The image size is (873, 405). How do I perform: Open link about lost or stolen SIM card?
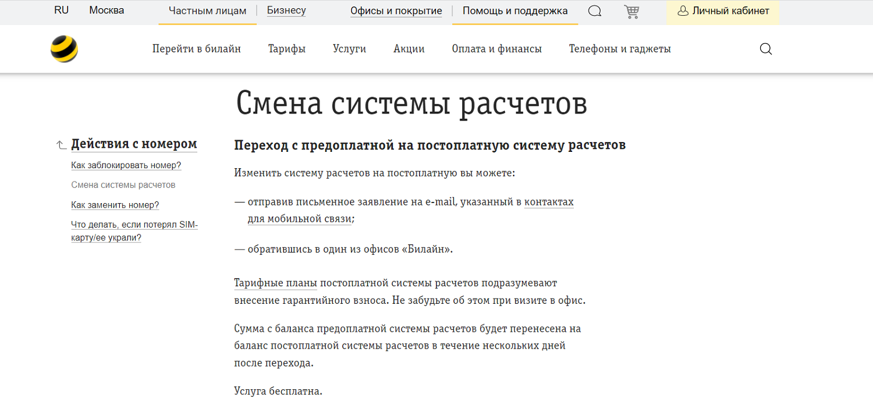click(x=134, y=231)
